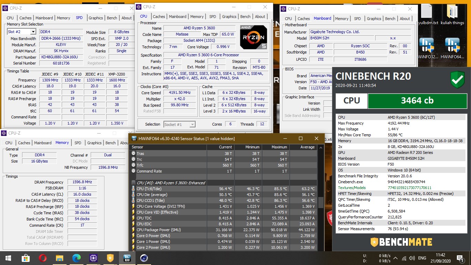Click clock icon beside Tras sensor
Image resolution: width=471 pixels, height=265 pixels.
133,154
